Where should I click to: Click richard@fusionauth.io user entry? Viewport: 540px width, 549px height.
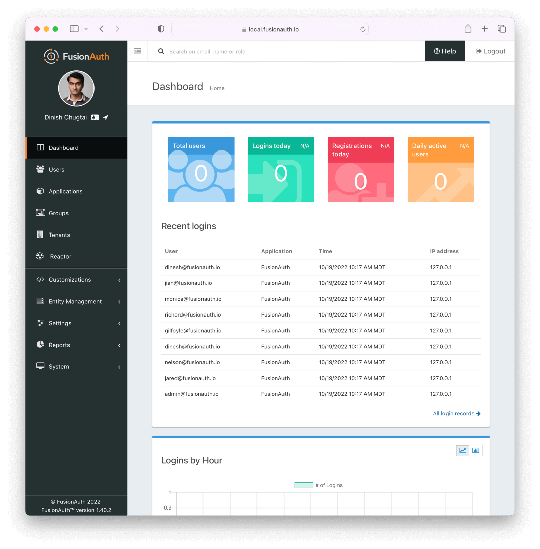coord(193,315)
